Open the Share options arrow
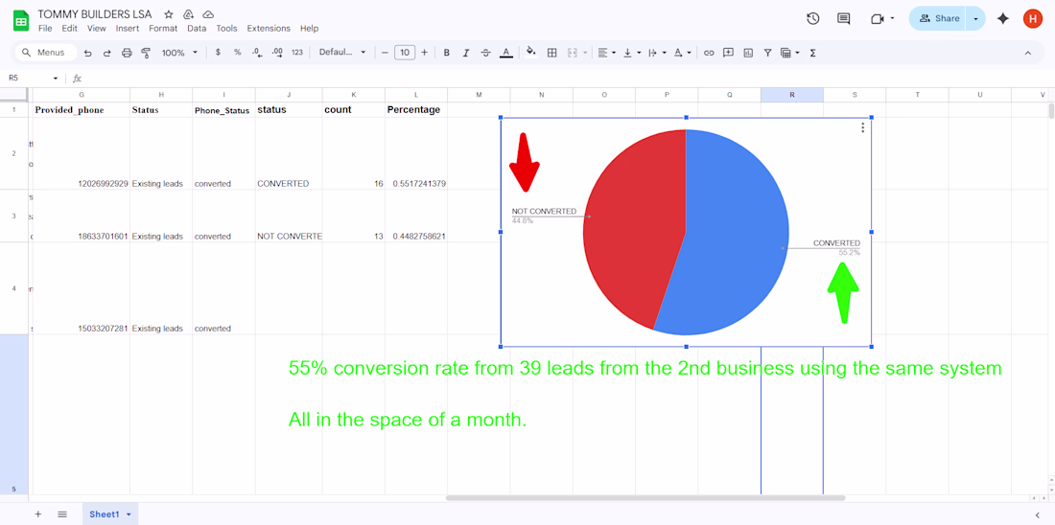 click(x=975, y=19)
